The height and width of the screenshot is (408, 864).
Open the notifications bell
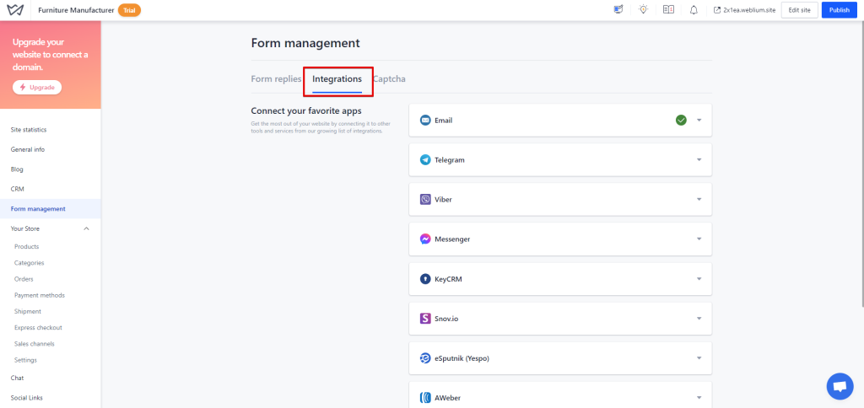[694, 10]
